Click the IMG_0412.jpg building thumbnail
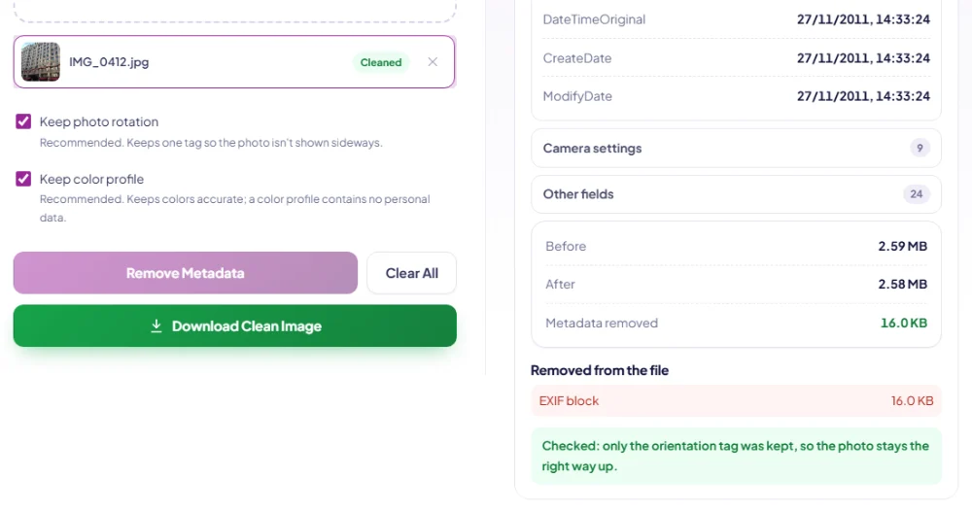Viewport: 972px width, 512px height. coord(41,62)
